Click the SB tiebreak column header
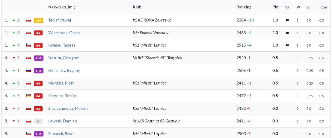This screenshot has height=138, width=332. [308, 7]
